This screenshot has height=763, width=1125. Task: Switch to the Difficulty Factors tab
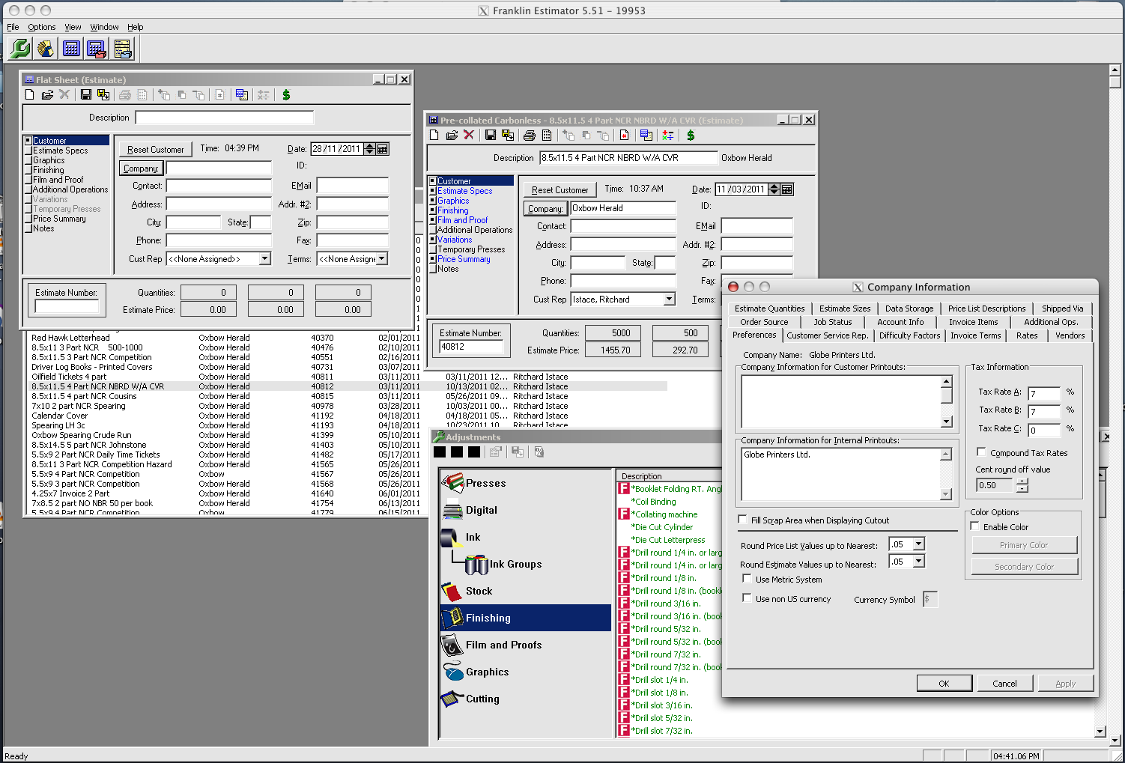(909, 335)
